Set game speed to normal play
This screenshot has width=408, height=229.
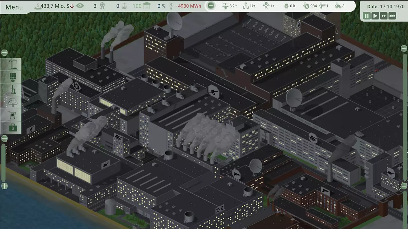[x=375, y=16]
